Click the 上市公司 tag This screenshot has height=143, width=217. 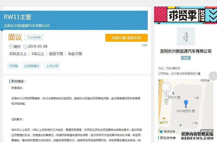point(52,66)
